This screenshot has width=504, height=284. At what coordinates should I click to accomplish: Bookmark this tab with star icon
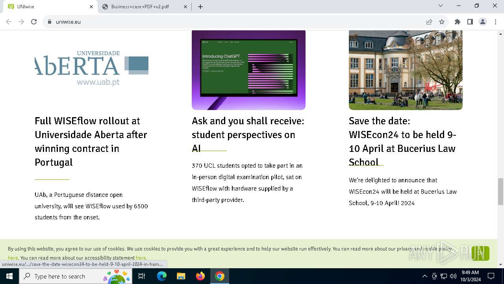click(x=442, y=22)
